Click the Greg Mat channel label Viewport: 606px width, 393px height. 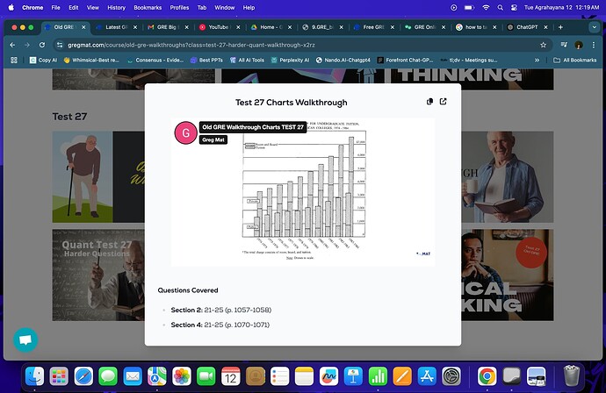pyautogui.click(x=213, y=139)
